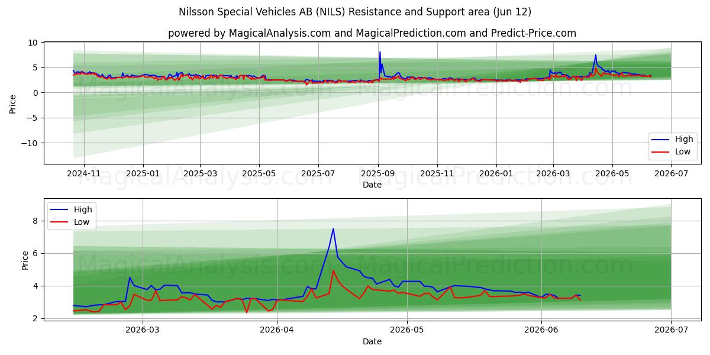Image resolution: width=710 pixels, height=355 pixels.
Task: Click the '4' price tick on bottom chart
Action: (x=36, y=286)
